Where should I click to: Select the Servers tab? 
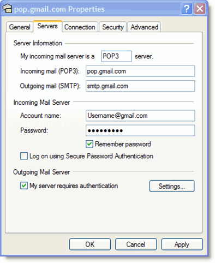tap(47, 26)
